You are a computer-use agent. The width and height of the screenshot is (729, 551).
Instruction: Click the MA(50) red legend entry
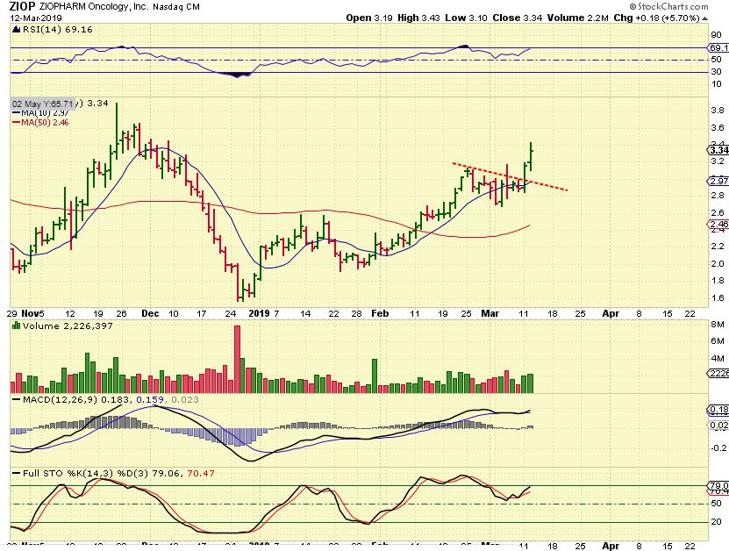33,124
